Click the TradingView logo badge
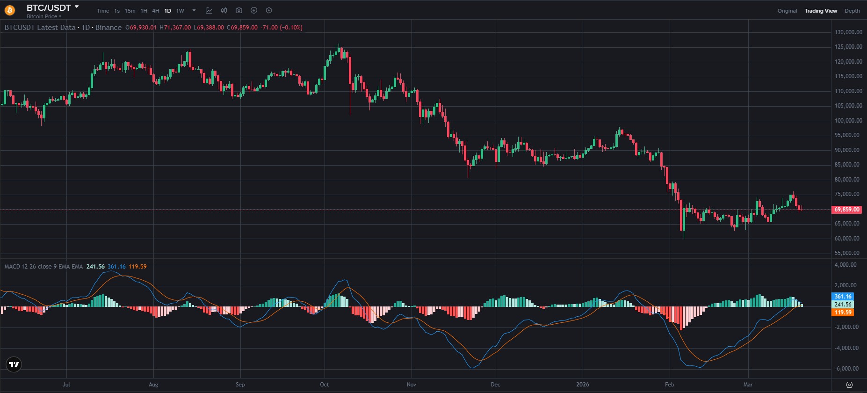The width and height of the screenshot is (867, 393). tap(14, 364)
